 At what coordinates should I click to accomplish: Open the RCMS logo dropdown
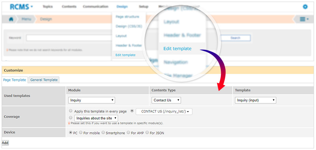21,7
